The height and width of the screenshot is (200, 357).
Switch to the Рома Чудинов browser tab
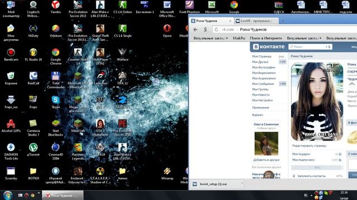click(211, 21)
